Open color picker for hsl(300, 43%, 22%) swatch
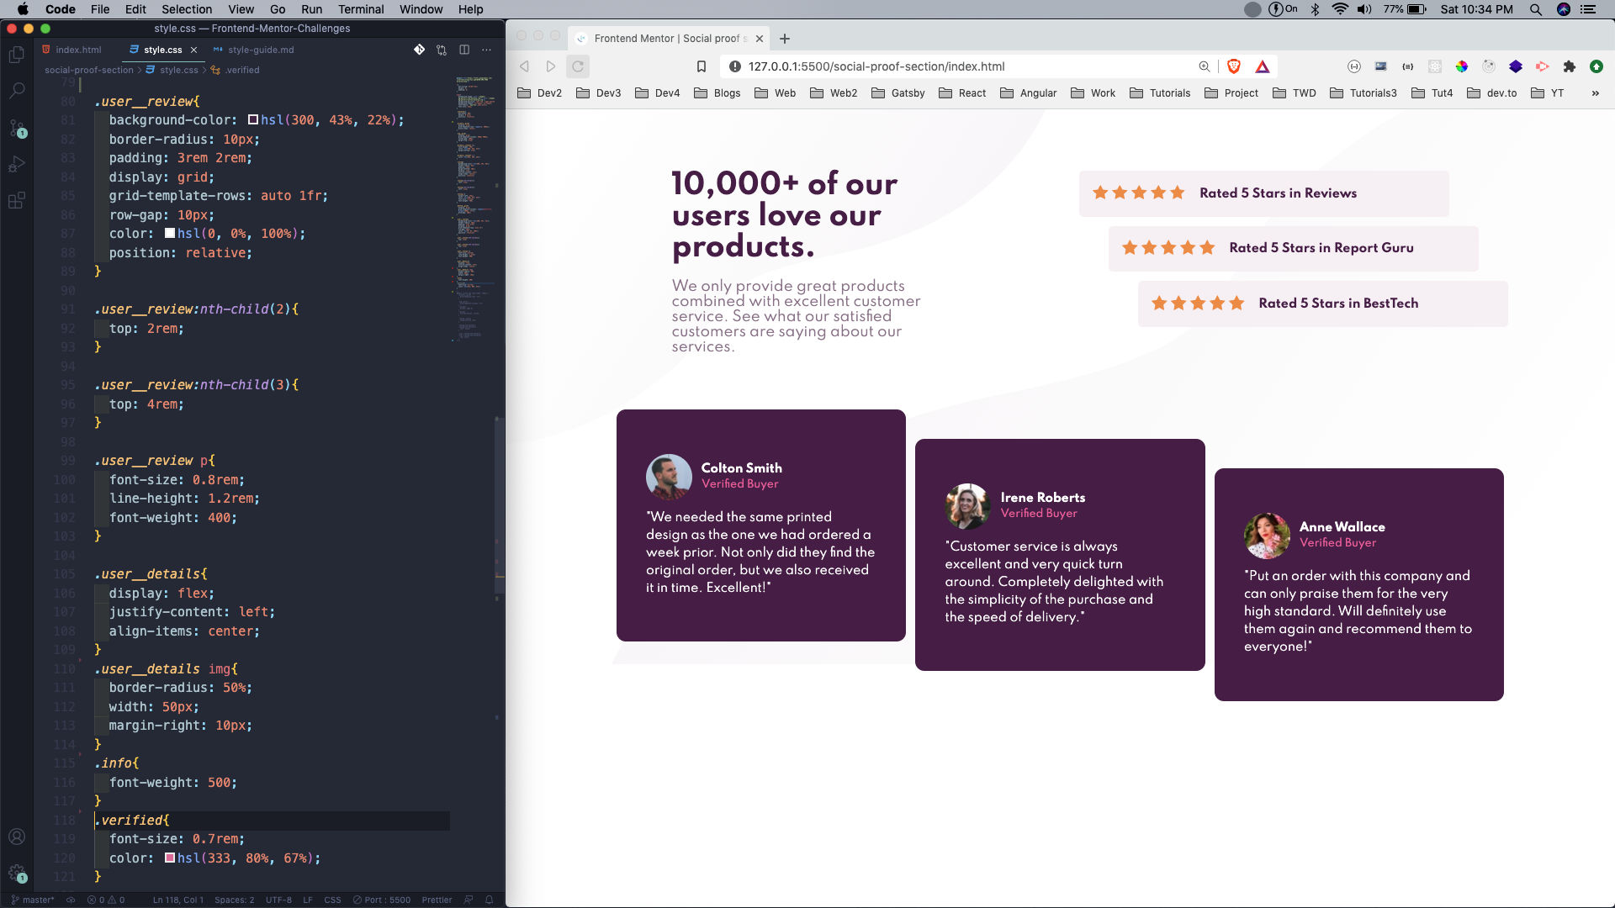This screenshot has width=1615, height=908. (x=252, y=120)
